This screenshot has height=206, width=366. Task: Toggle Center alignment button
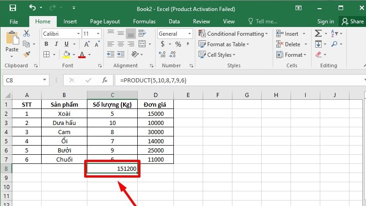pyautogui.click(x=121, y=44)
